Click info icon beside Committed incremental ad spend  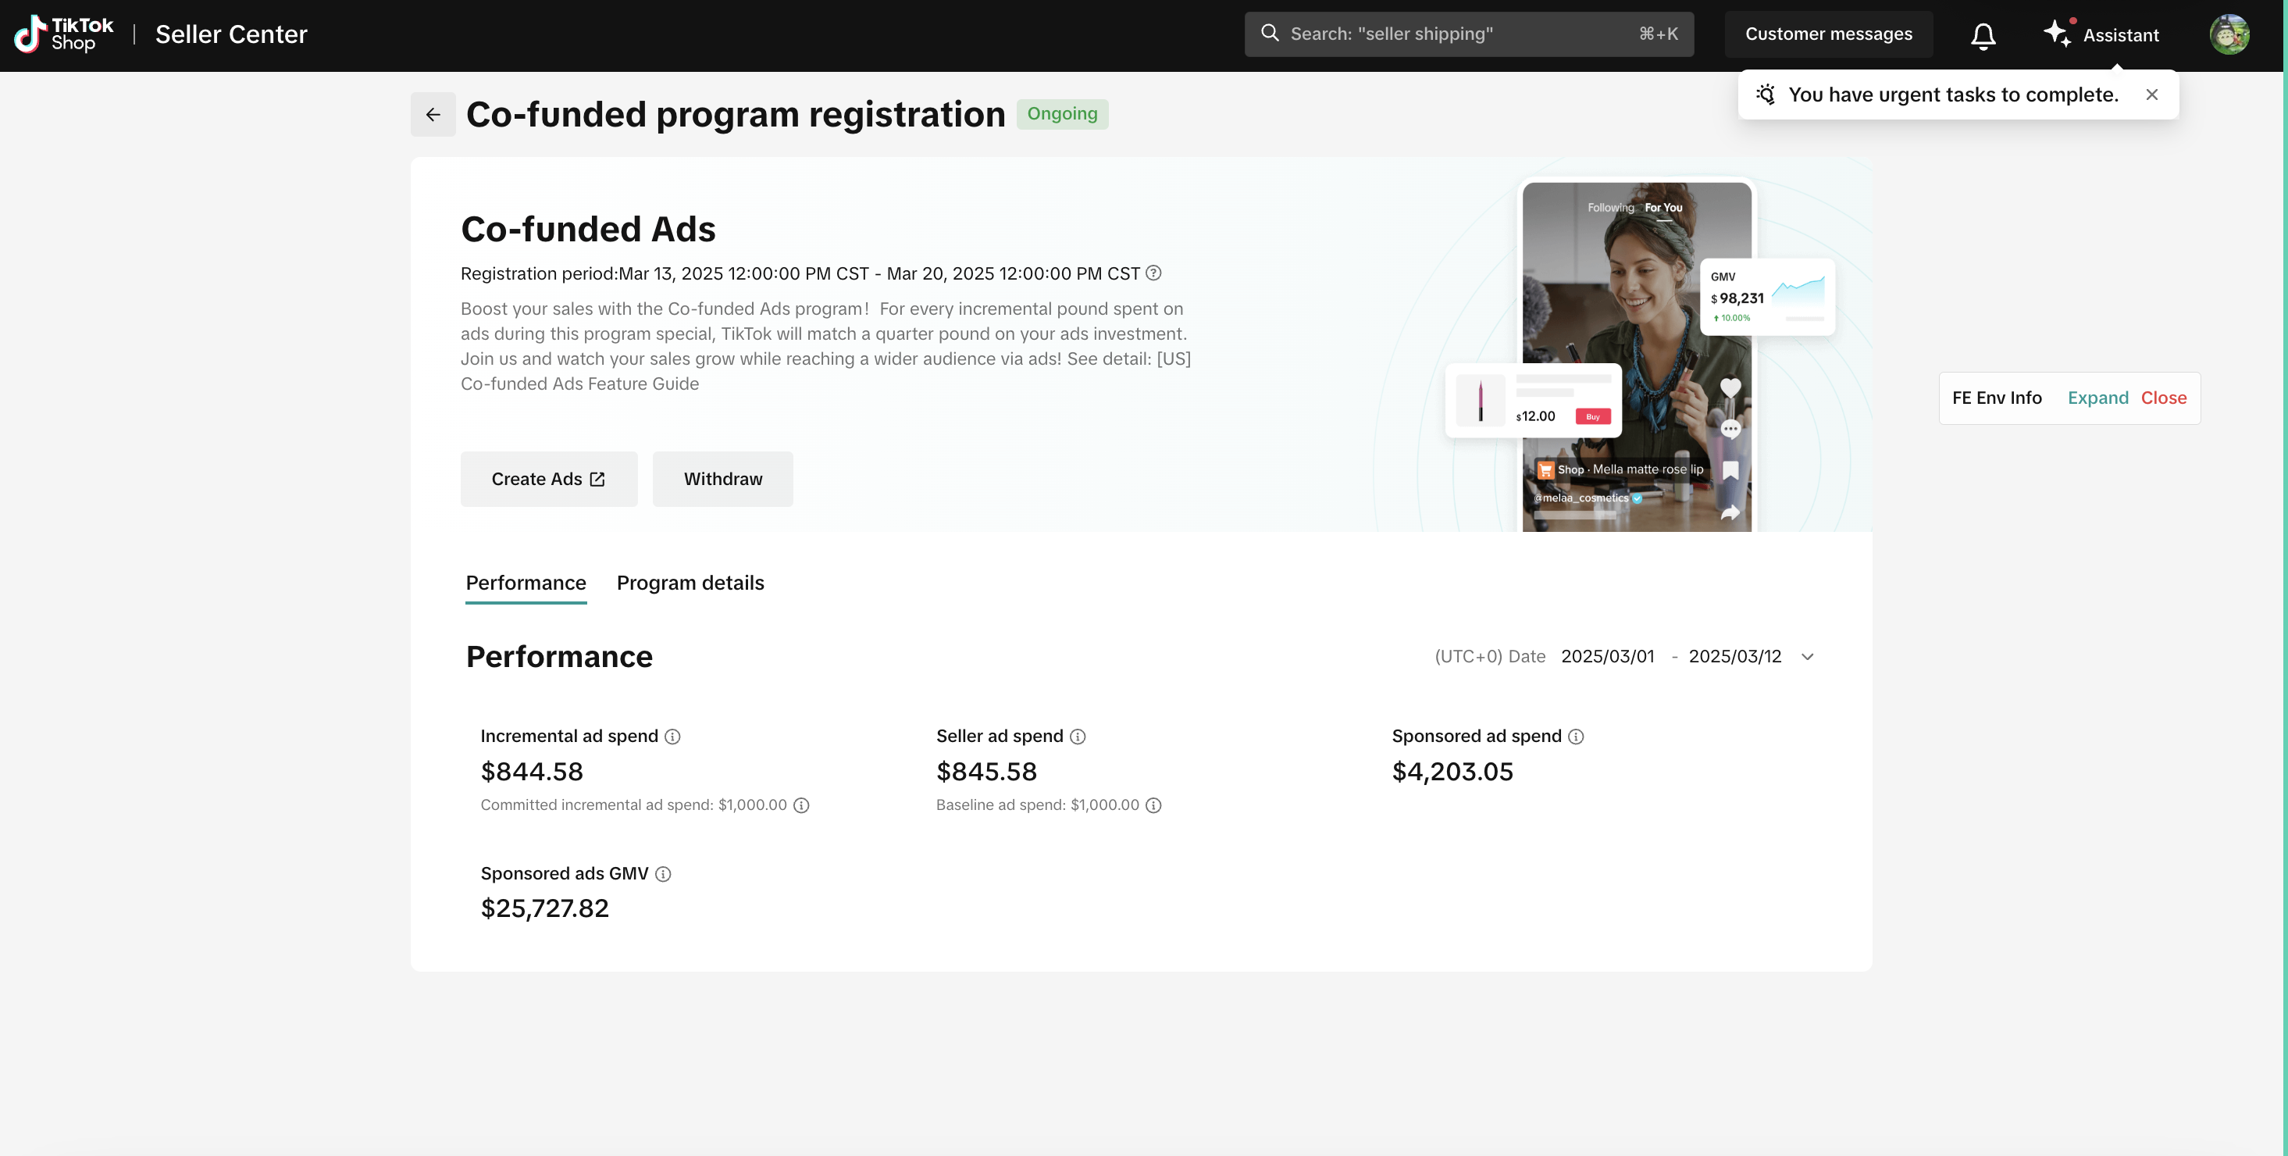(801, 805)
